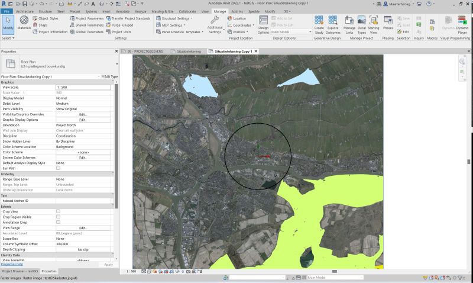Viewport: 473px width, 283px height.
Task: Switch to the 99 - PROJECTGEGEVENS view tab
Action: (144, 52)
